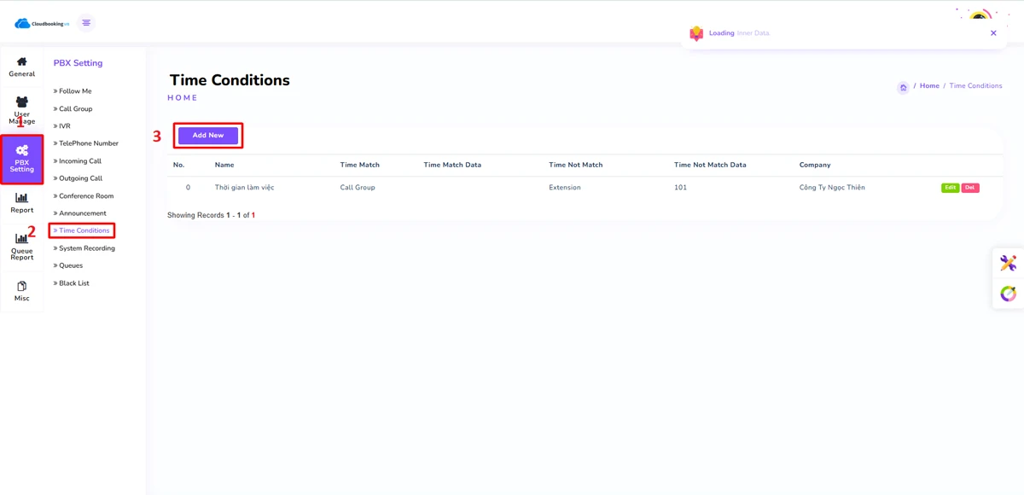
Task: Edit the Thời gian làm việc record
Action: (x=950, y=188)
